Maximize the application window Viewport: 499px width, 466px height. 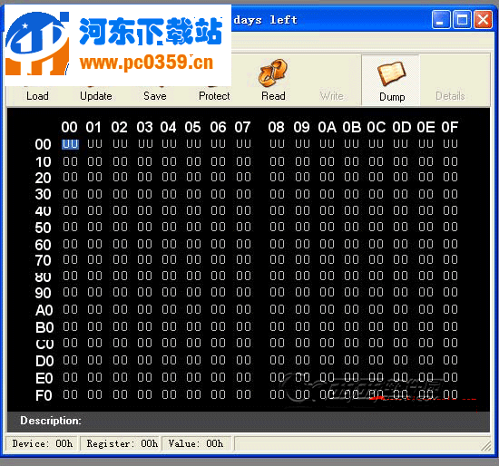[x=462, y=20]
